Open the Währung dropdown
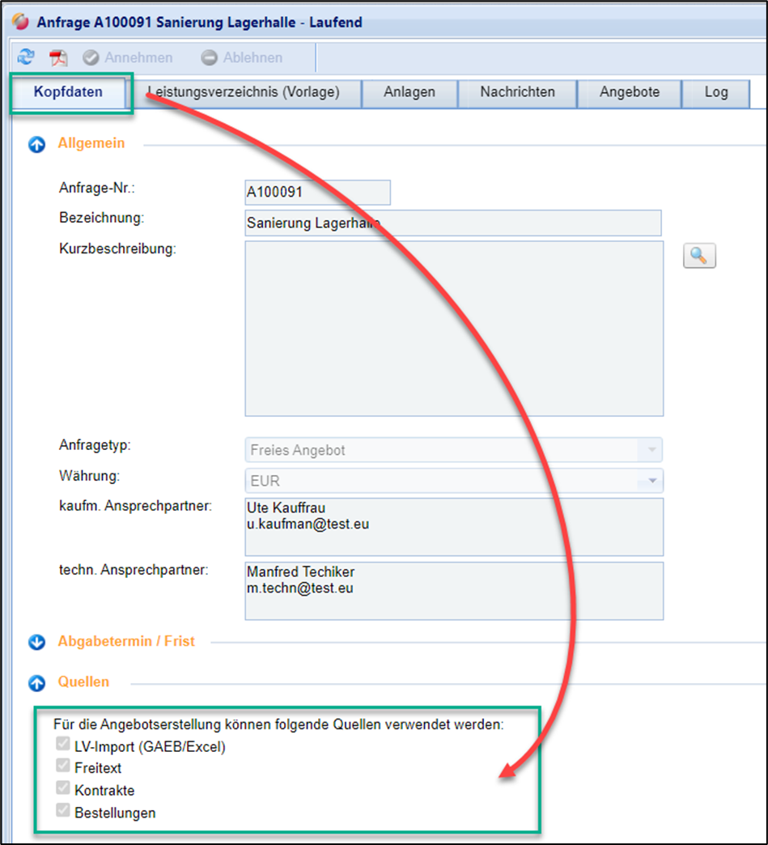 651,481
